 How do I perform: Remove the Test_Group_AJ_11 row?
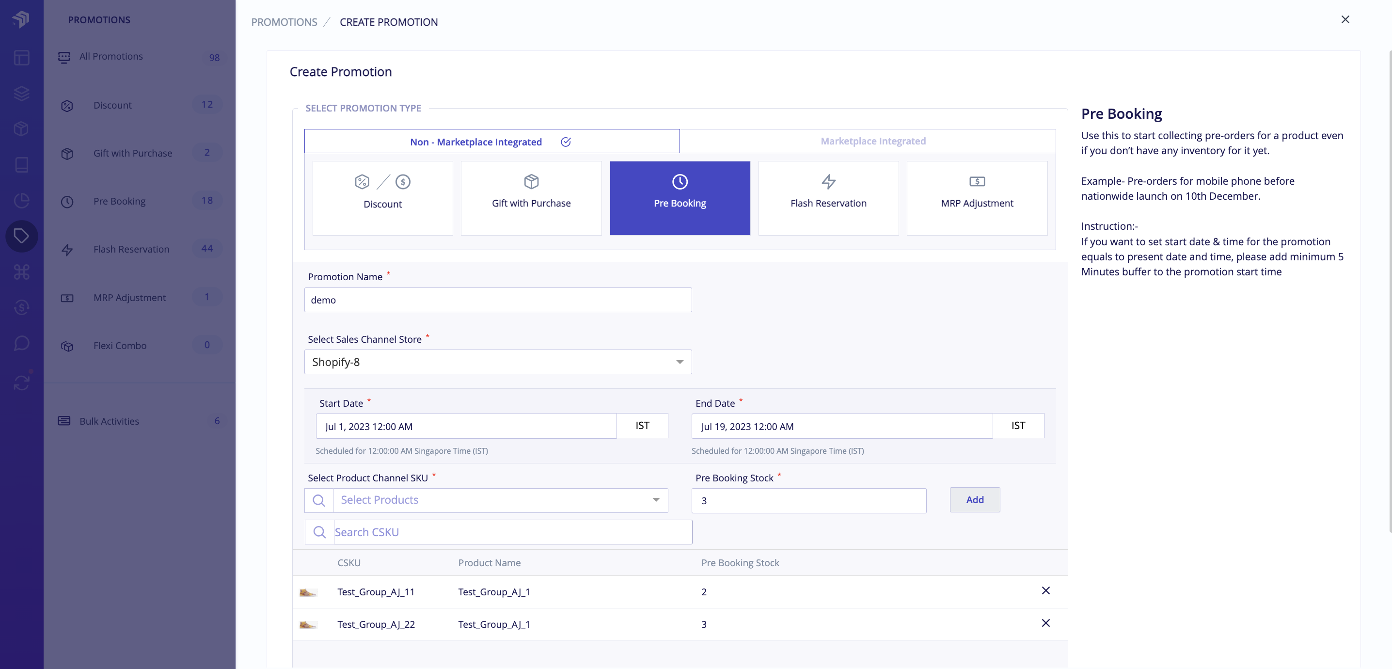1045,590
